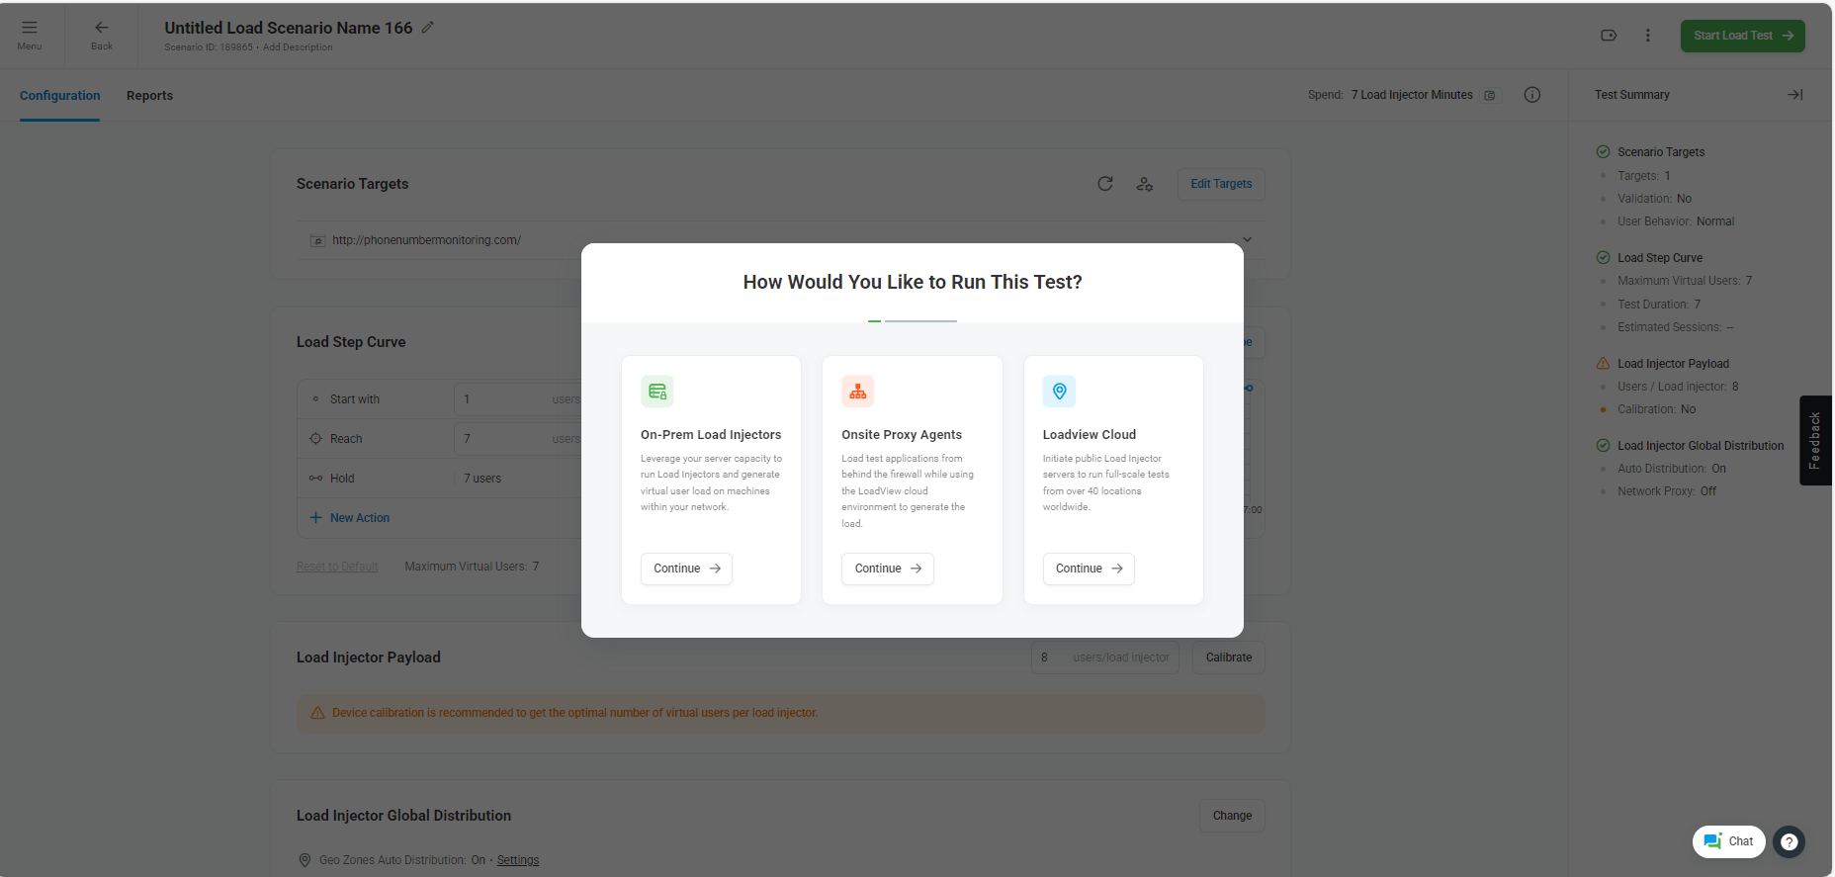This screenshot has width=1835, height=877.
Task: Click Validation: No in summary
Action: pos(1655,199)
